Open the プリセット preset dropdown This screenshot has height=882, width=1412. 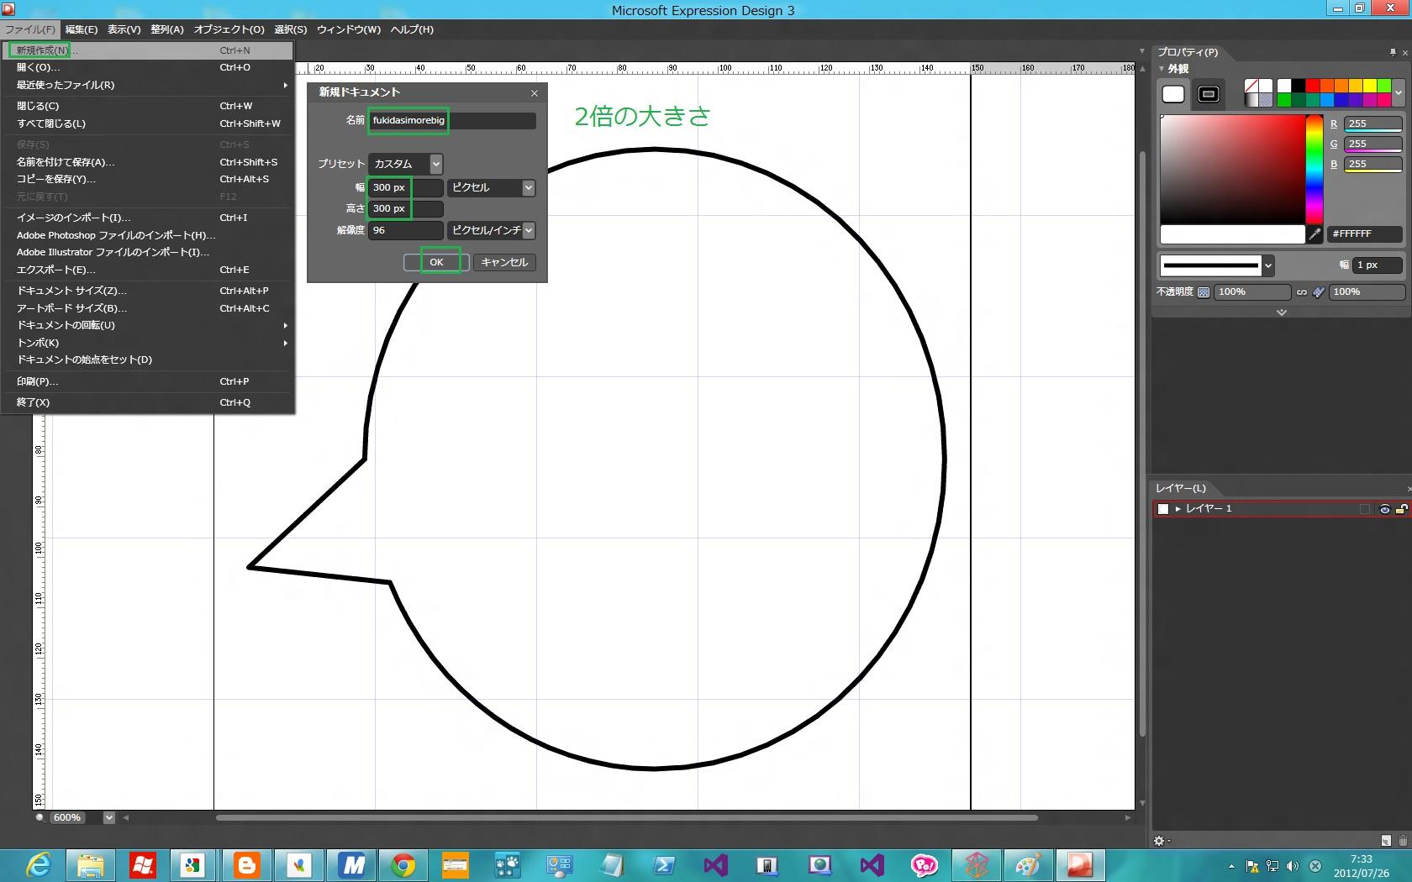click(435, 165)
